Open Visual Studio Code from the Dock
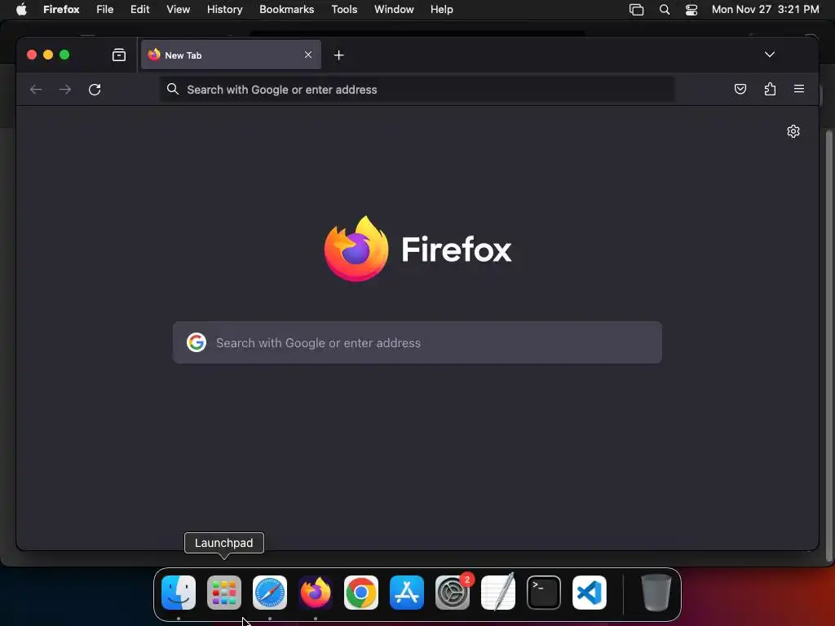 pos(590,592)
